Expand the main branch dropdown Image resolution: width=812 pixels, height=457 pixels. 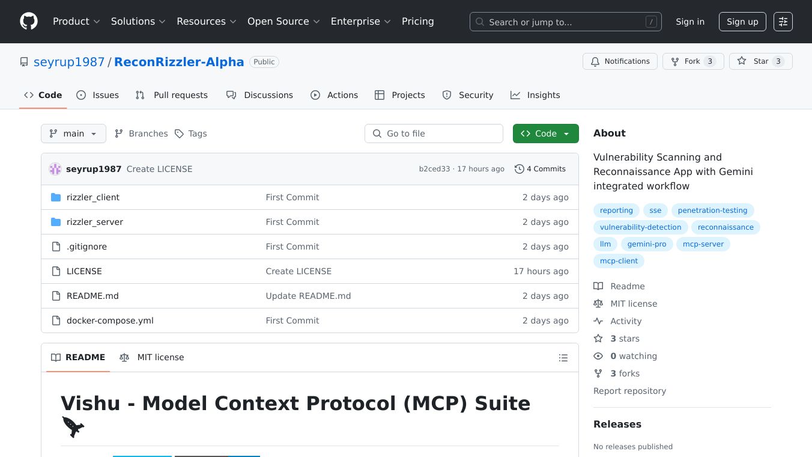(73, 133)
